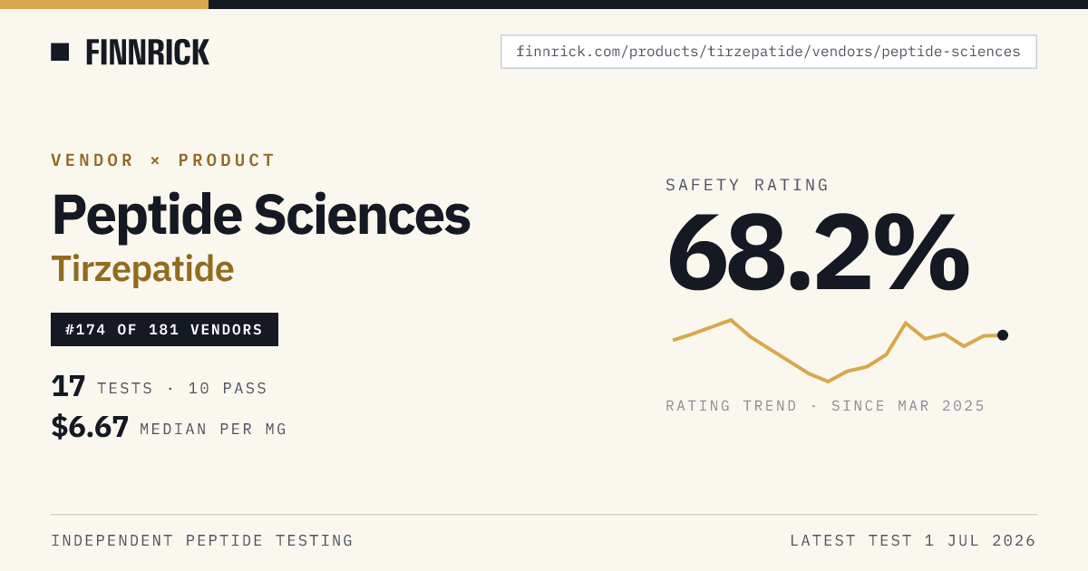Click the lowest dip of the rating trend line
Image resolution: width=1088 pixels, height=571 pixels.
pos(828,382)
